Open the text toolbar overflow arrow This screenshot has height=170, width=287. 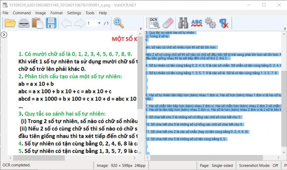pyautogui.click(x=285, y=29)
